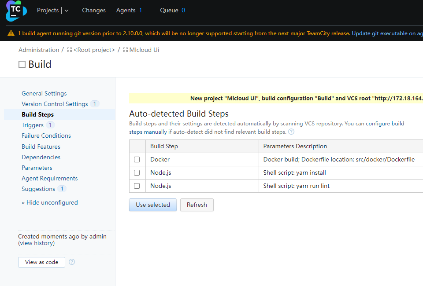Click the warning triangle icon in banner

pos(11,33)
